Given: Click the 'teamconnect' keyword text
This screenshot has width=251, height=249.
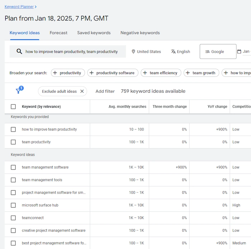Looking at the screenshot, I should [x=33, y=218].
